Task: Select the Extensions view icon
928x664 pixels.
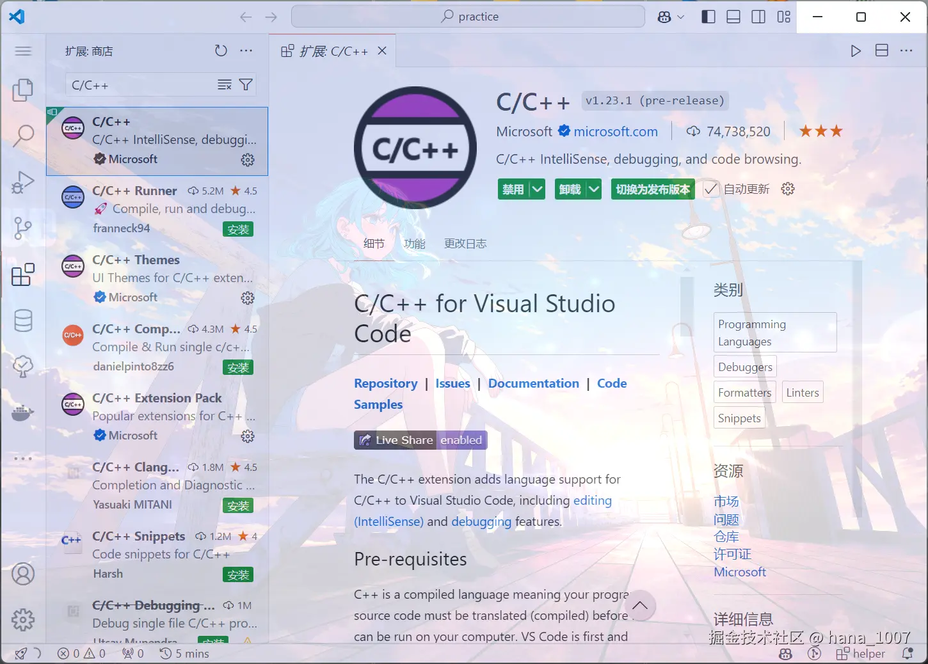Action: pyautogui.click(x=23, y=274)
